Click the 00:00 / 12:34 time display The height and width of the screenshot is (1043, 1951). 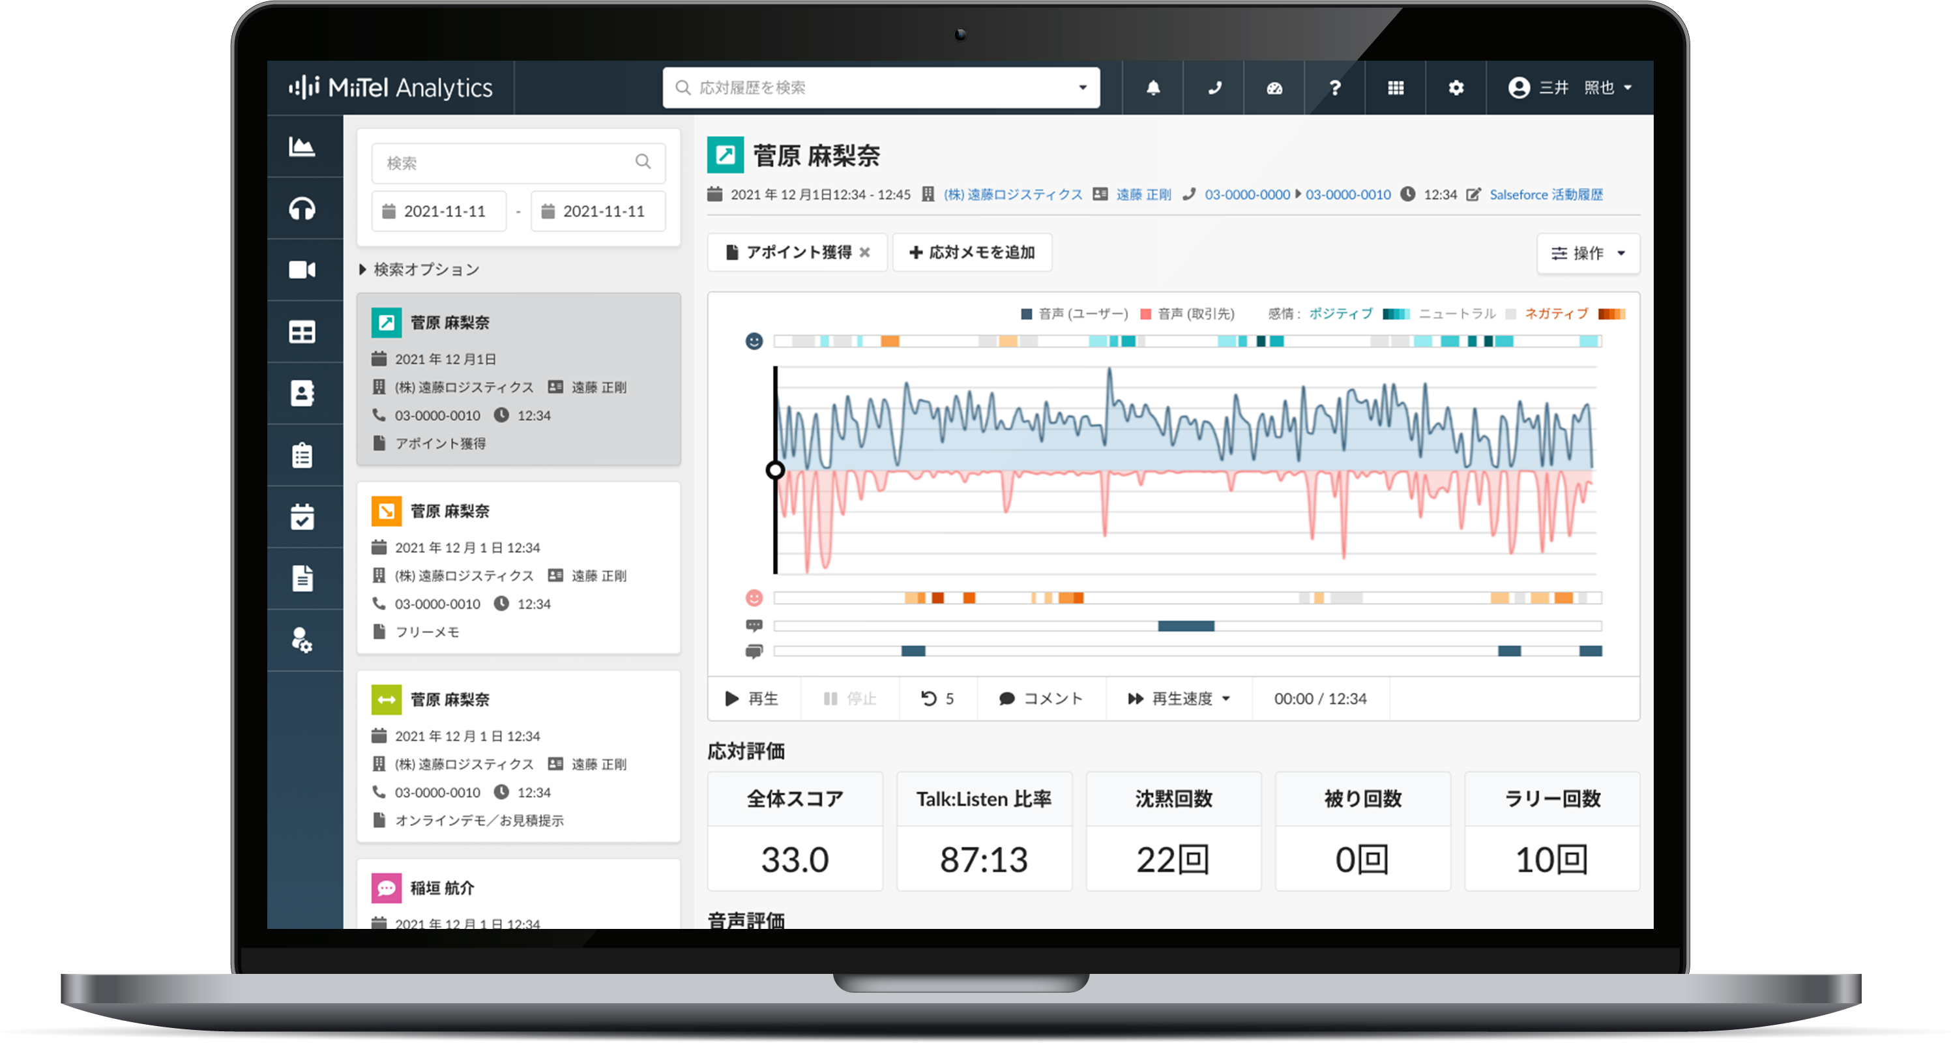click(1320, 698)
